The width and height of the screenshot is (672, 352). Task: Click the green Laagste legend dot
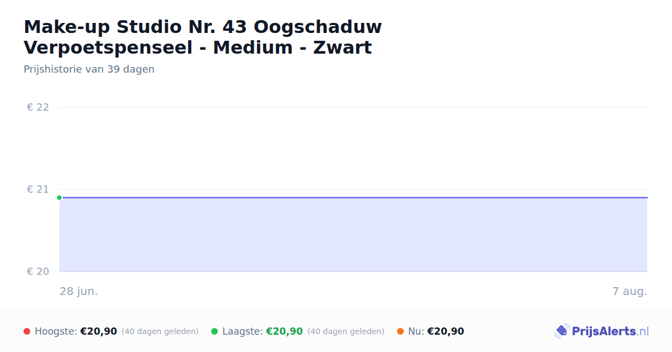(214, 331)
